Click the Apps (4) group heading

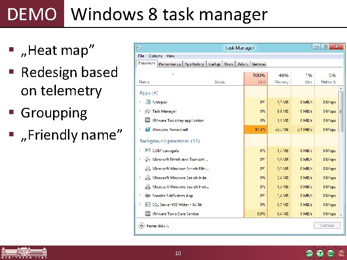[148, 92]
